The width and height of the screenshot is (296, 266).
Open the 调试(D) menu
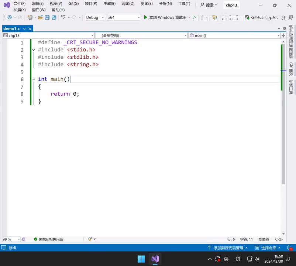(128, 4)
